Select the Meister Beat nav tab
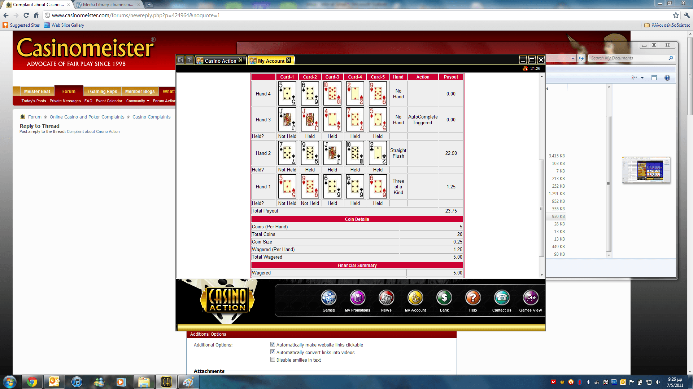The height and width of the screenshot is (389, 693). click(x=37, y=91)
